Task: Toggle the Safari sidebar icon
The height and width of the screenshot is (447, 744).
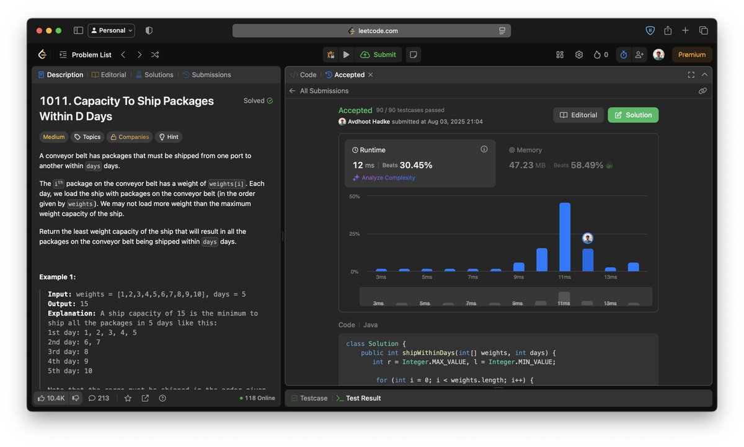Action: point(78,30)
